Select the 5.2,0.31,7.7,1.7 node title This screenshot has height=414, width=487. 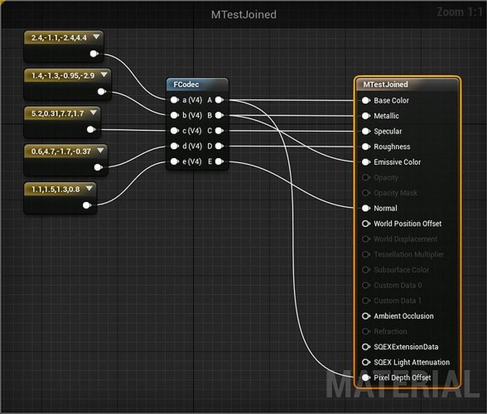click(57, 114)
